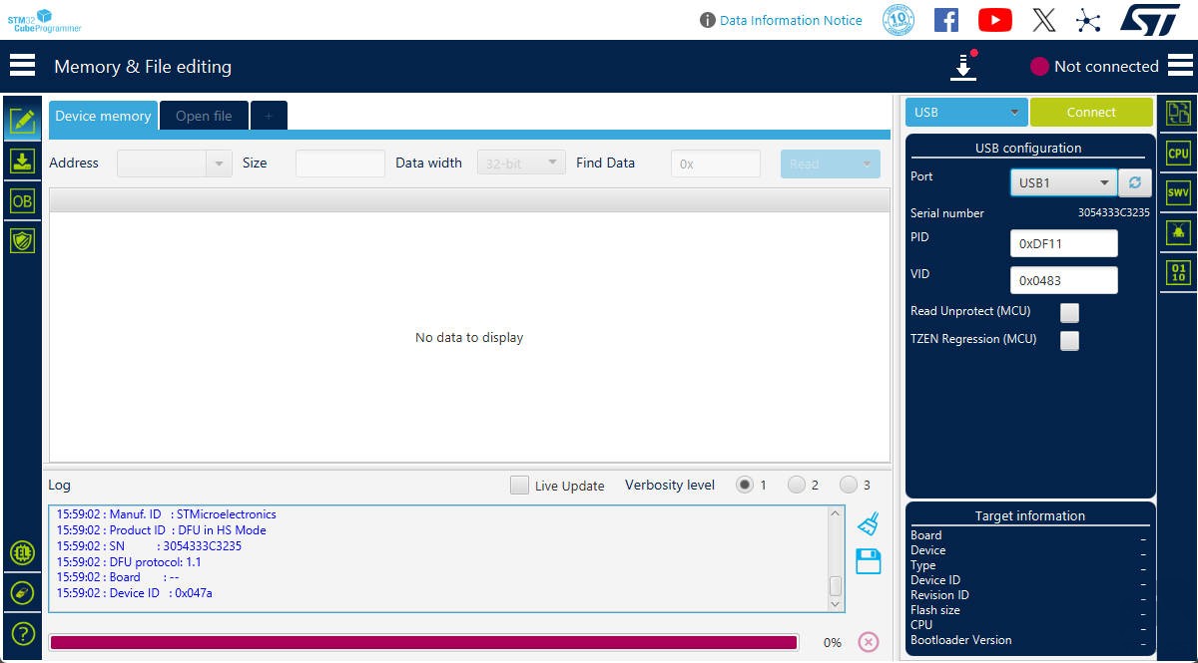Open the SWV viewer panel
This screenshot has width=1198, height=663.
(1178, 193)
